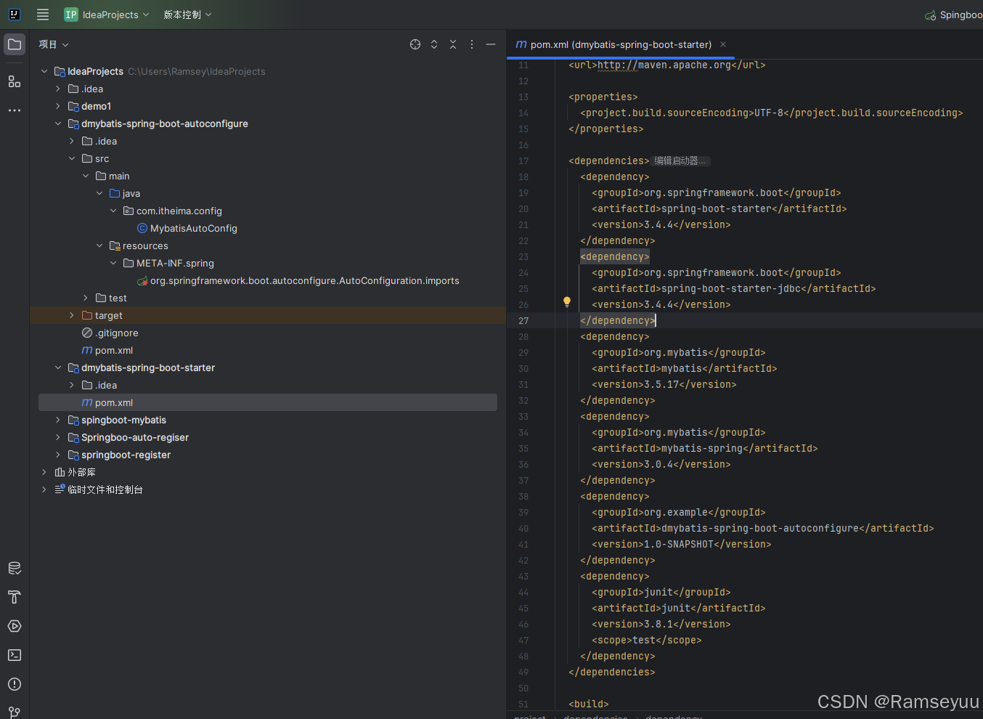Open the Terminal tool window icon
The width and height of the screenshot is (983, 719).
pyautogui.click(x=15, y=655)
